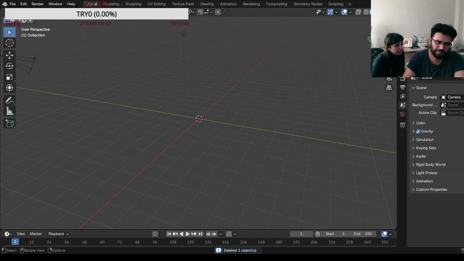Select the Add Cube tool

point(10,124)
